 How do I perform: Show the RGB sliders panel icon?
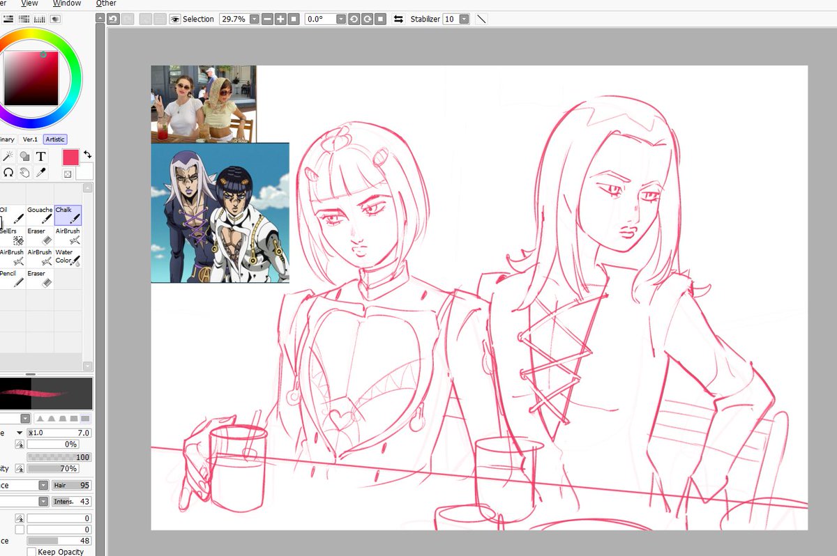pyautogui.click(x=8, y=19)
